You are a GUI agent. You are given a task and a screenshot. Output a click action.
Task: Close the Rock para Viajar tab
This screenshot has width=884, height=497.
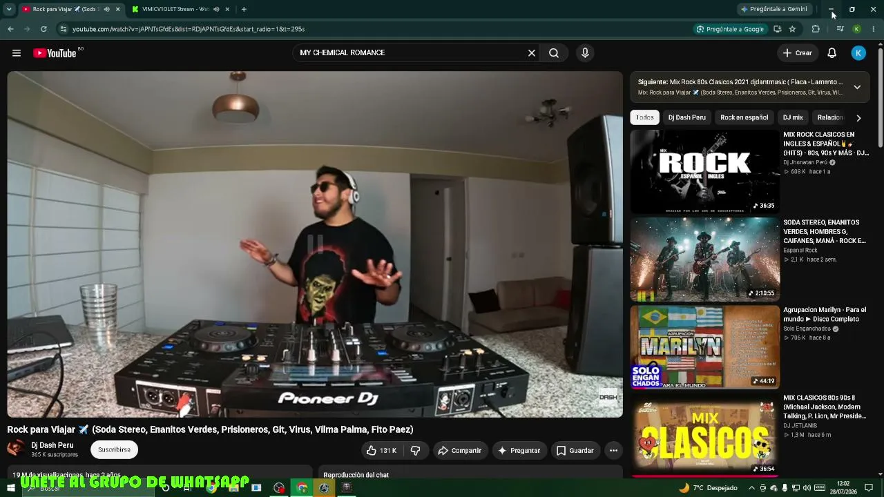click(x=117, y=10)
